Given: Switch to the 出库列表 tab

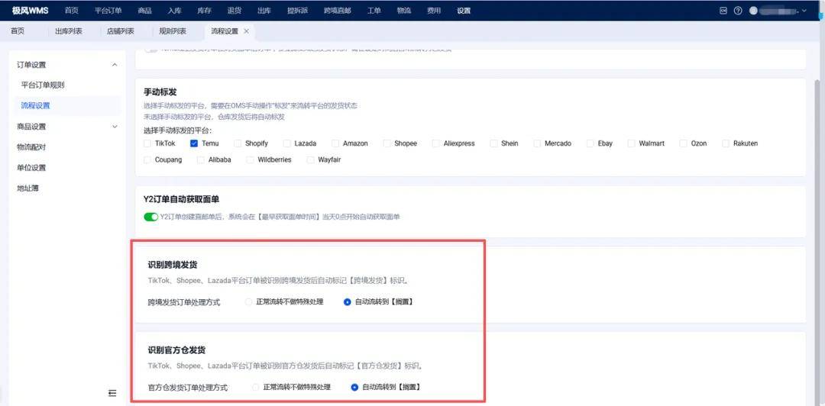Looking at the screenshot, I should (x=69, y=31).
